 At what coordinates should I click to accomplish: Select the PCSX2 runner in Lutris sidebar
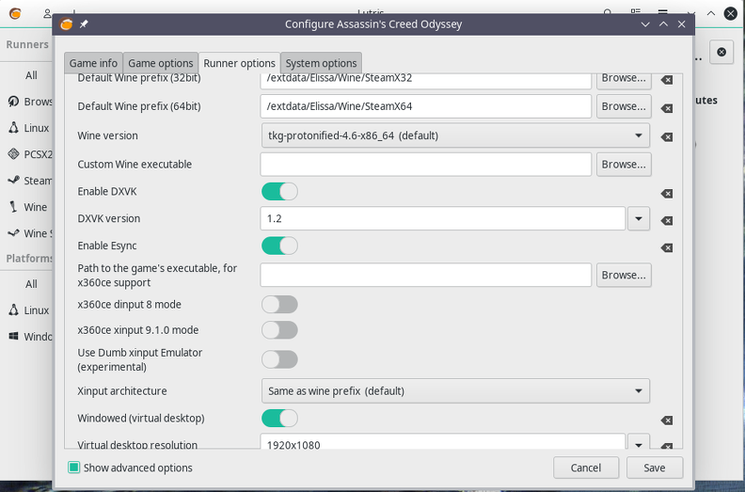point(29,154)
